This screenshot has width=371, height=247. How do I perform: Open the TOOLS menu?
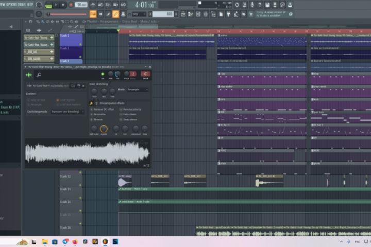click(22, 5)
